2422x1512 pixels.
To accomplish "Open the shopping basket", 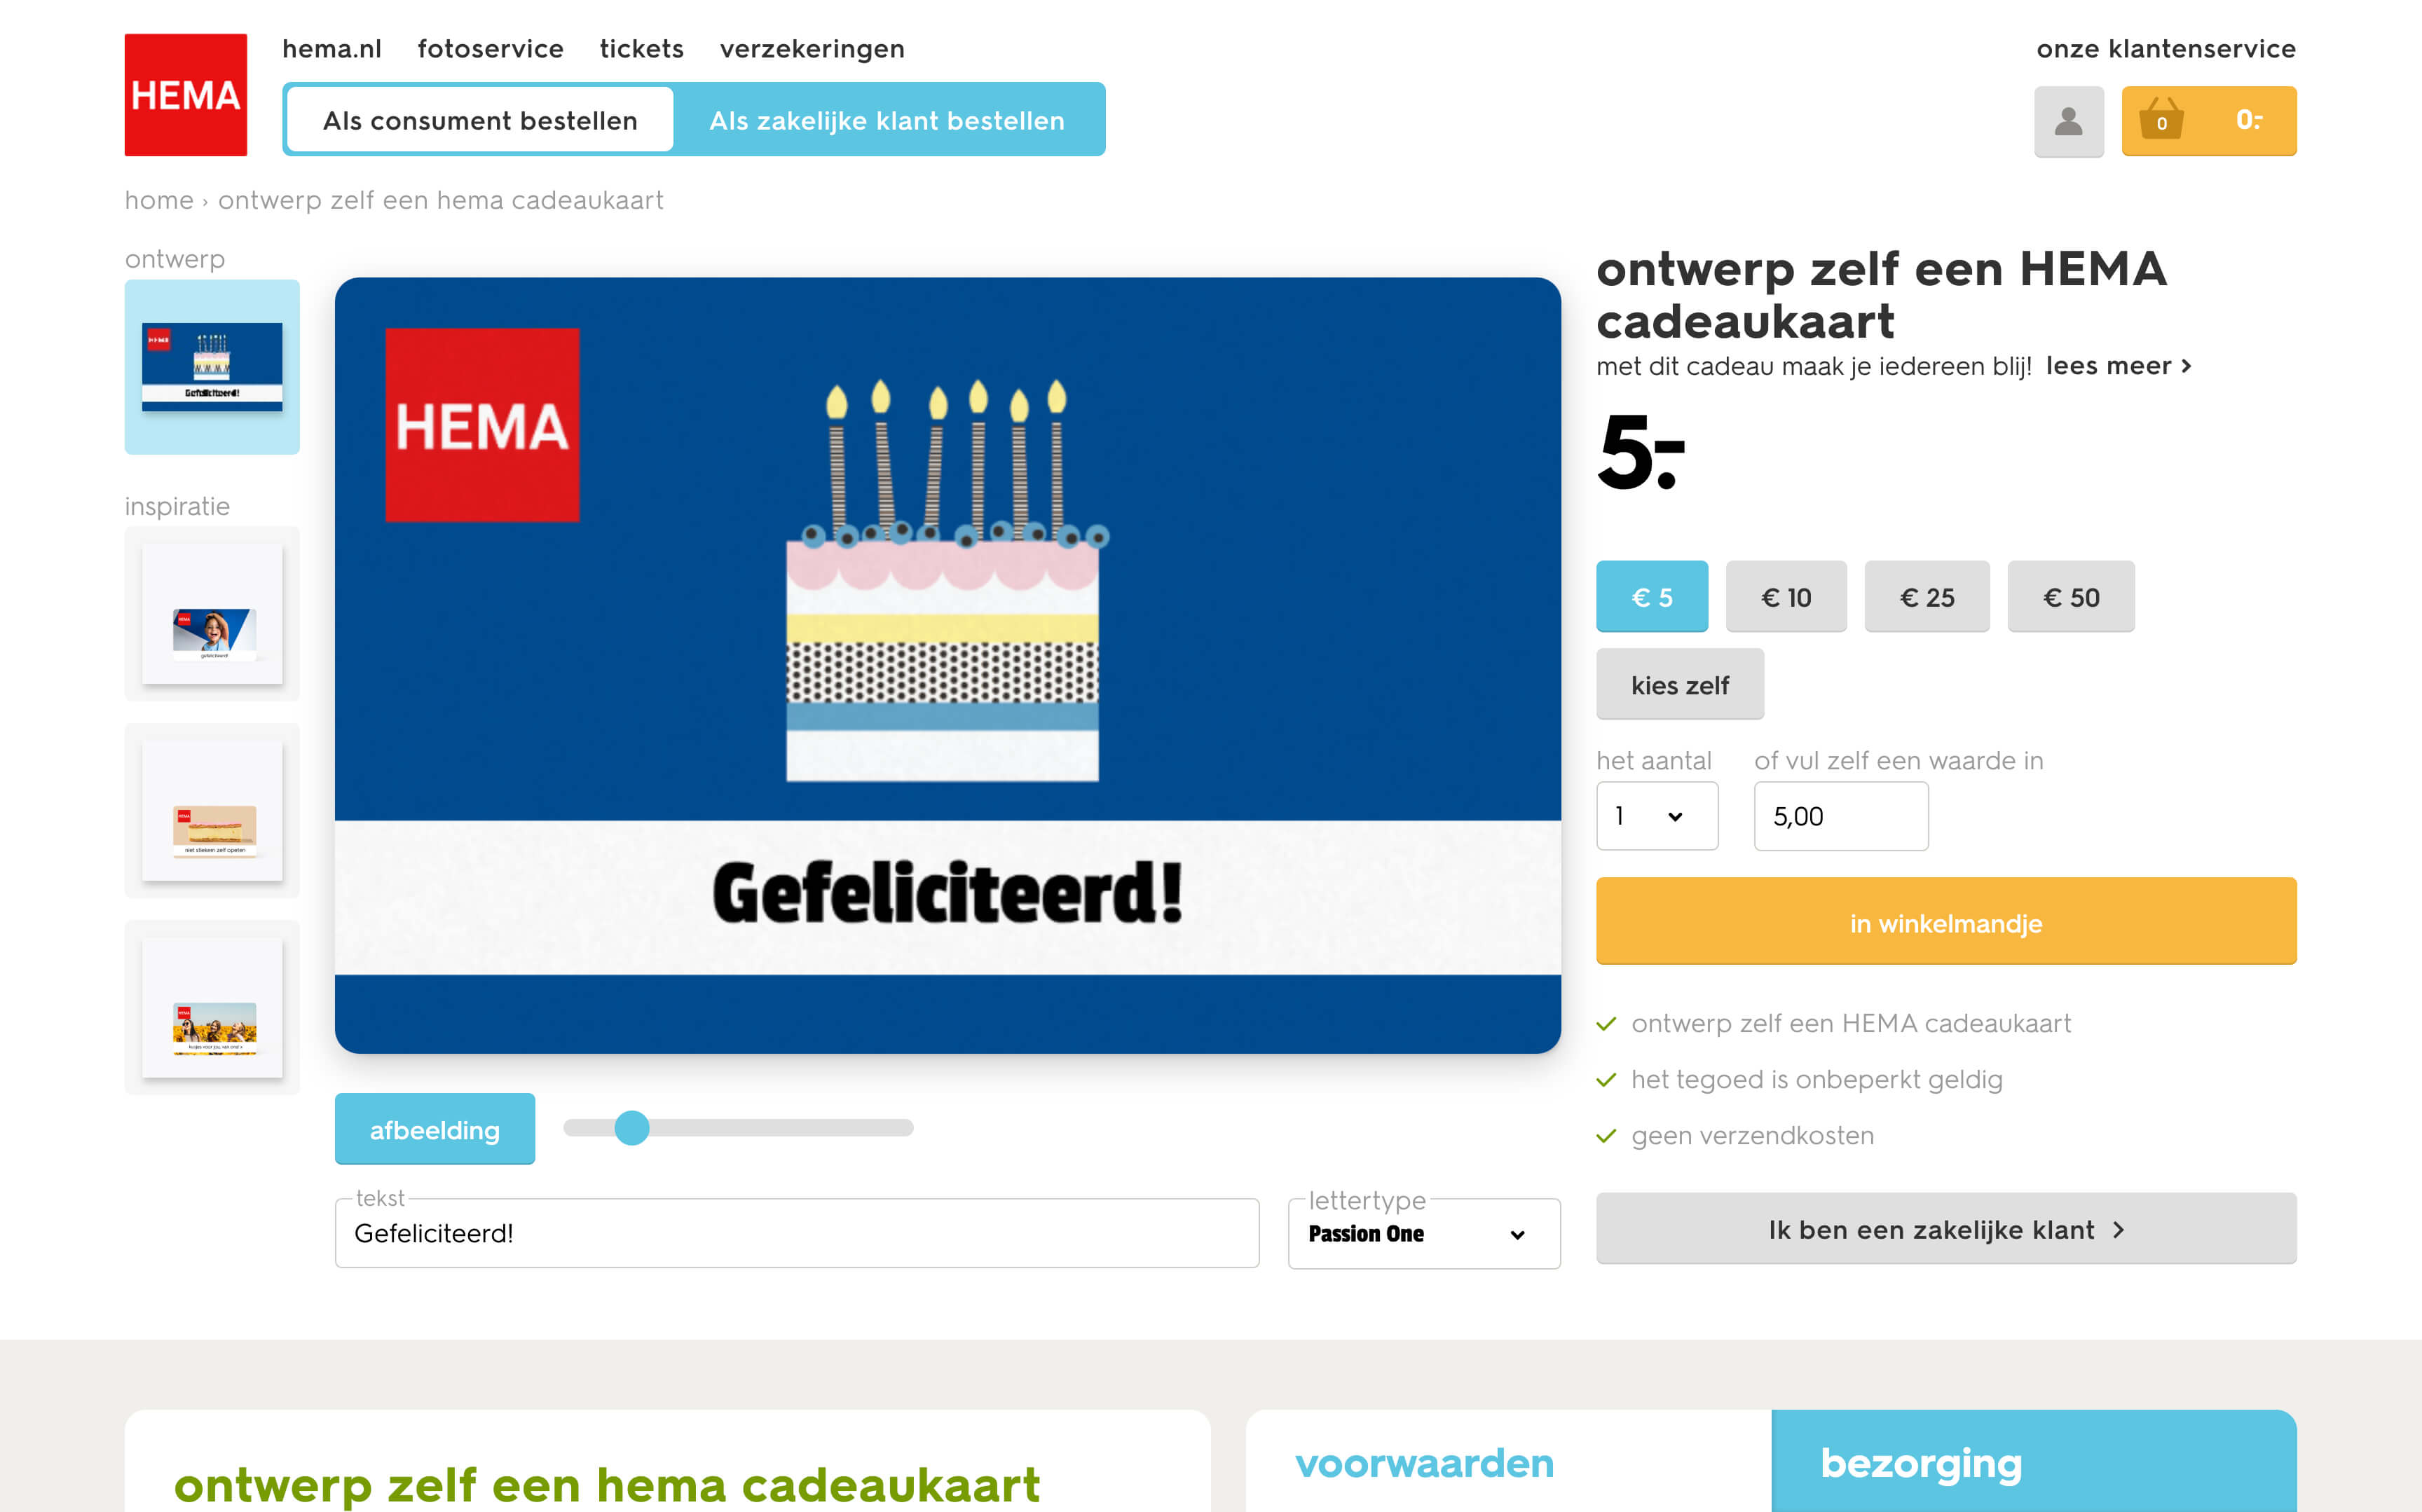I will click(2208, 121).
